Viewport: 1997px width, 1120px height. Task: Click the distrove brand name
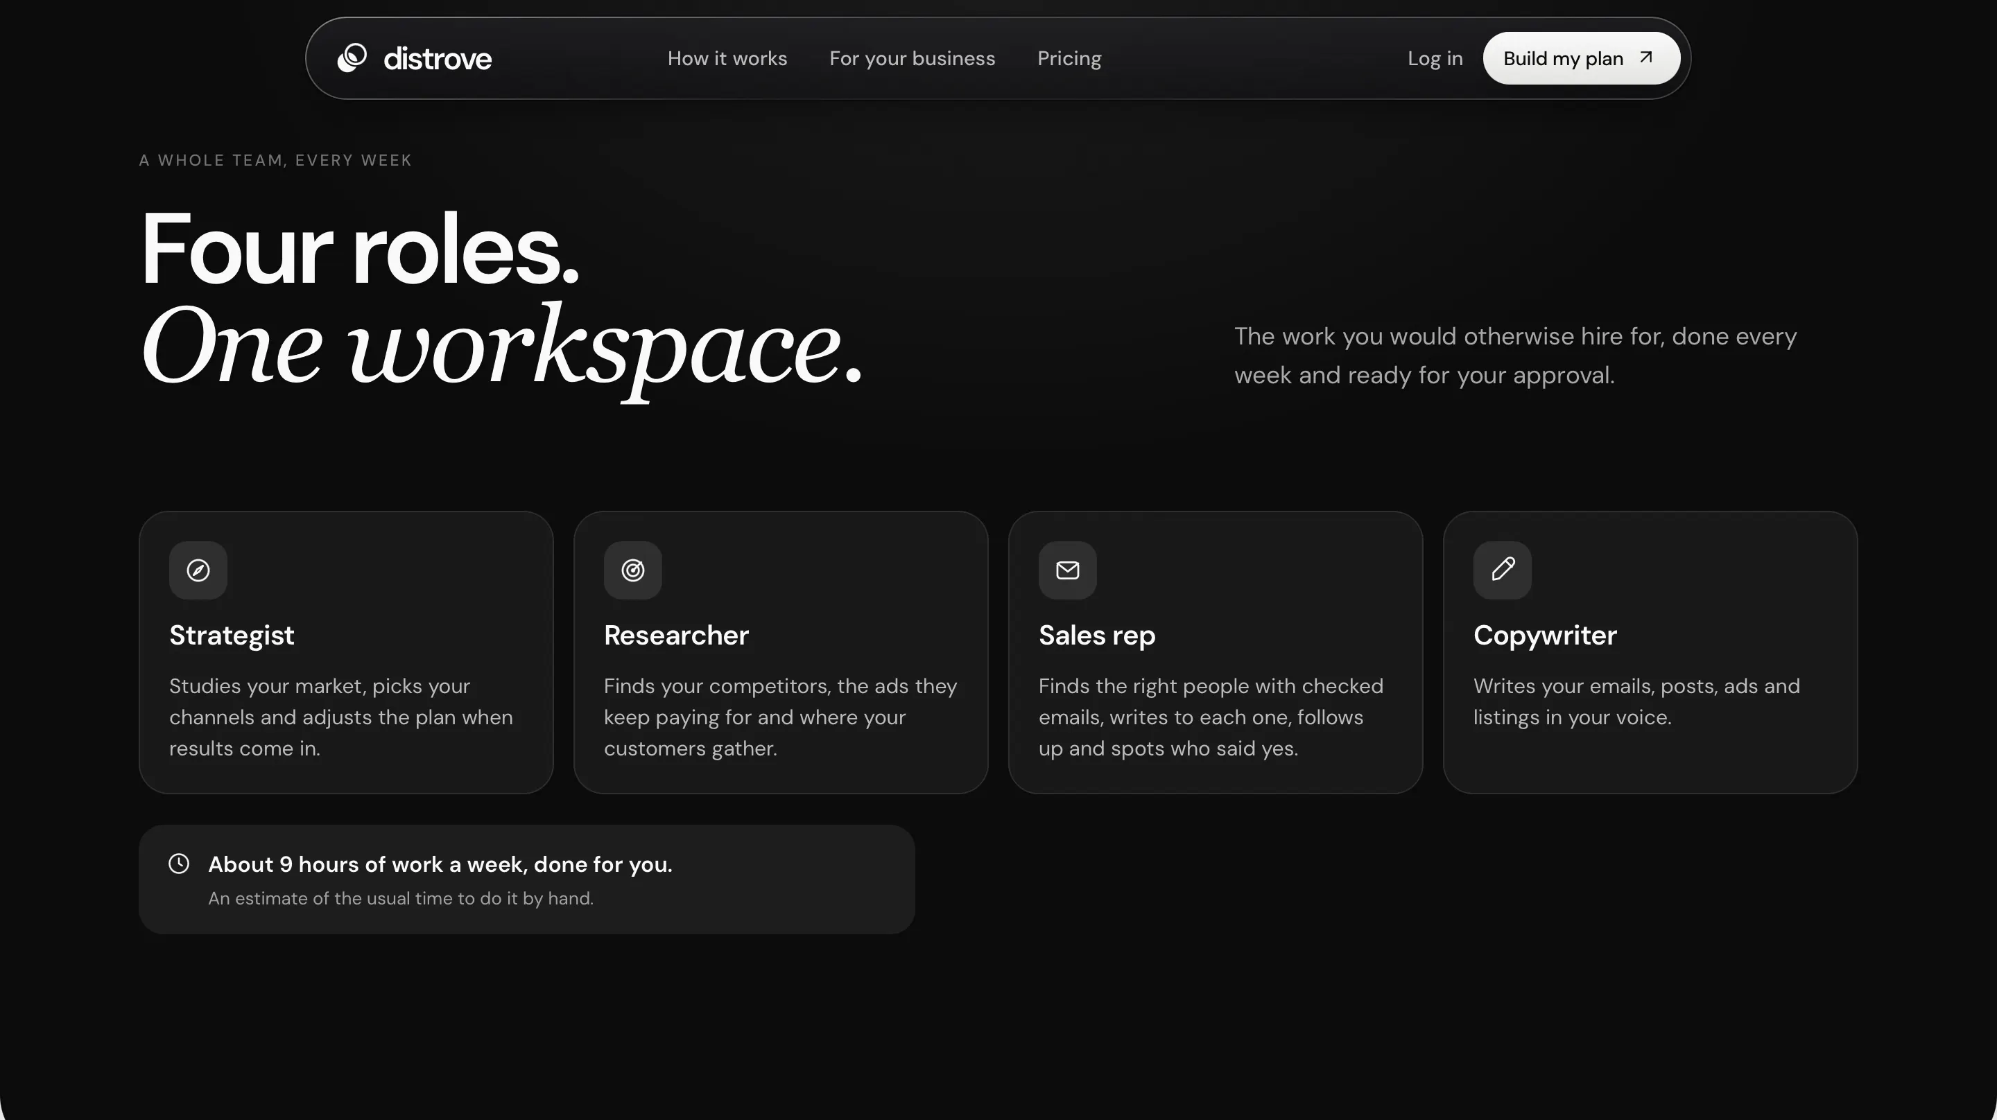(438, 59)
